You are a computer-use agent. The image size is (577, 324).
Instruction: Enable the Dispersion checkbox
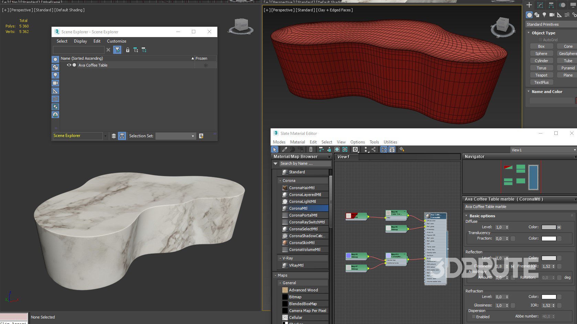click(x=474, y=316)
